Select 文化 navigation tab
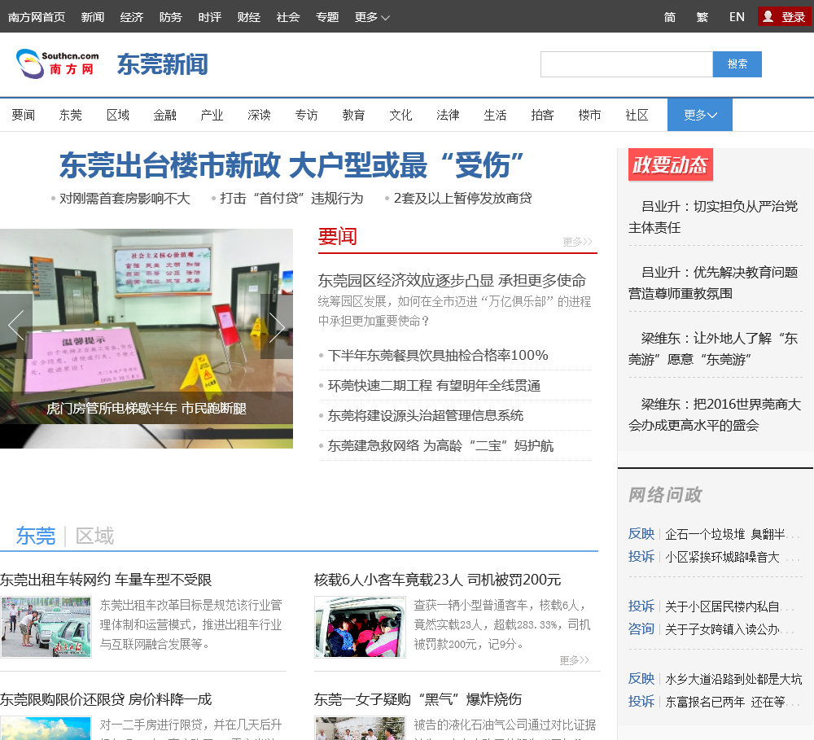This screenshot has width=814, height=740. (400, 115)
